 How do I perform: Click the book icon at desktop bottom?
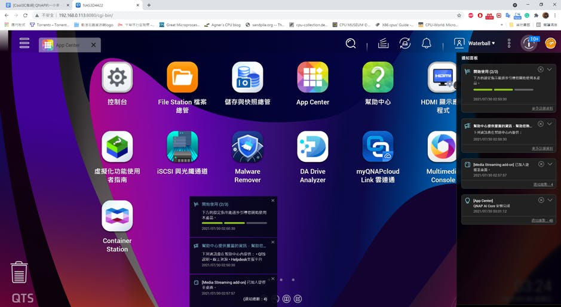286,299
